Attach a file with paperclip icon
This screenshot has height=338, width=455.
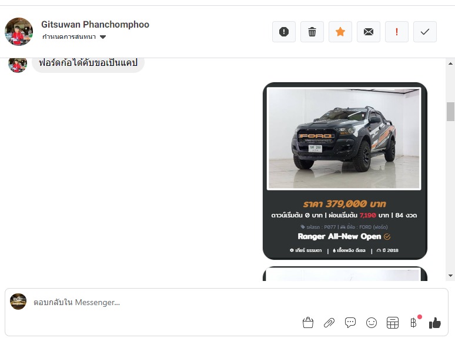point(329,323)
